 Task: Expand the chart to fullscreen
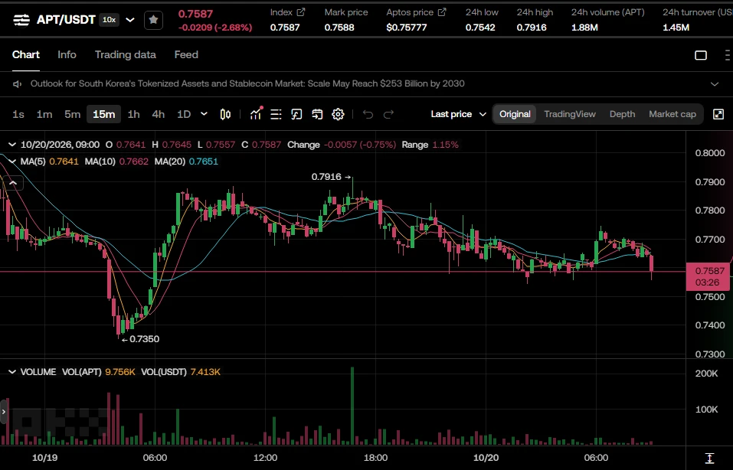pos(718,115)
